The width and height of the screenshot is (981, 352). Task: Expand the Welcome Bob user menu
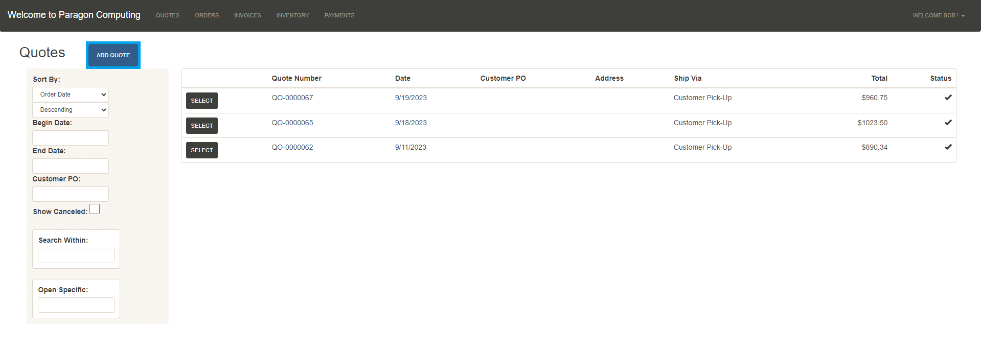pos(939,15)
